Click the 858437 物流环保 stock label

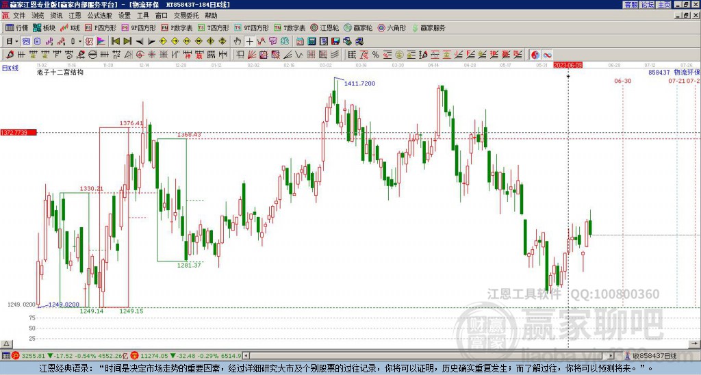pos(674,72)
